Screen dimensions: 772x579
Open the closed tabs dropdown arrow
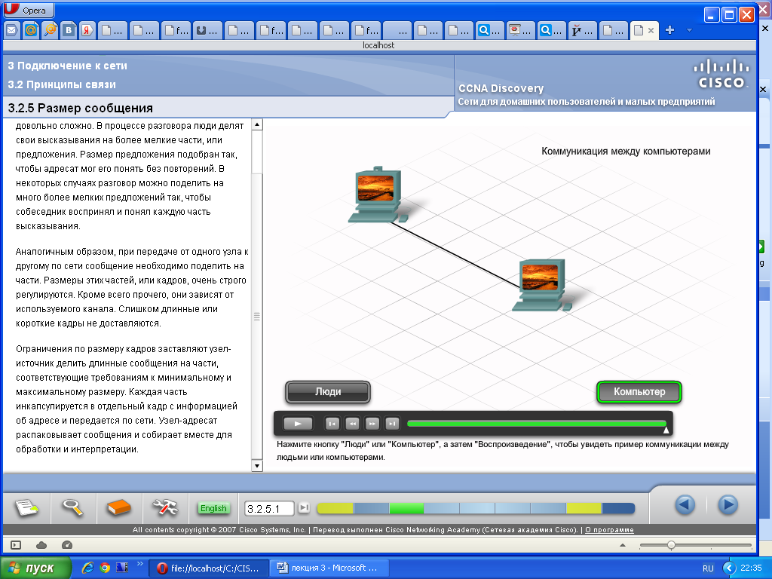(689, 30)
